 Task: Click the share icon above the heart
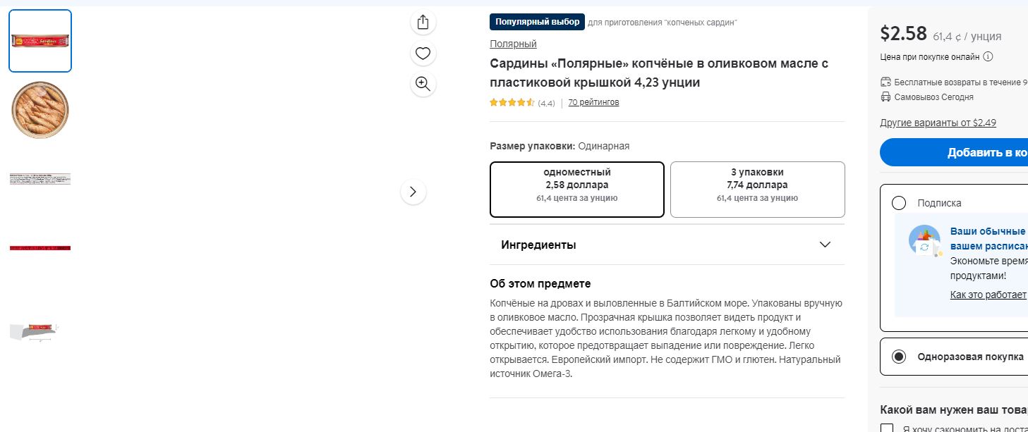point(423,22)
